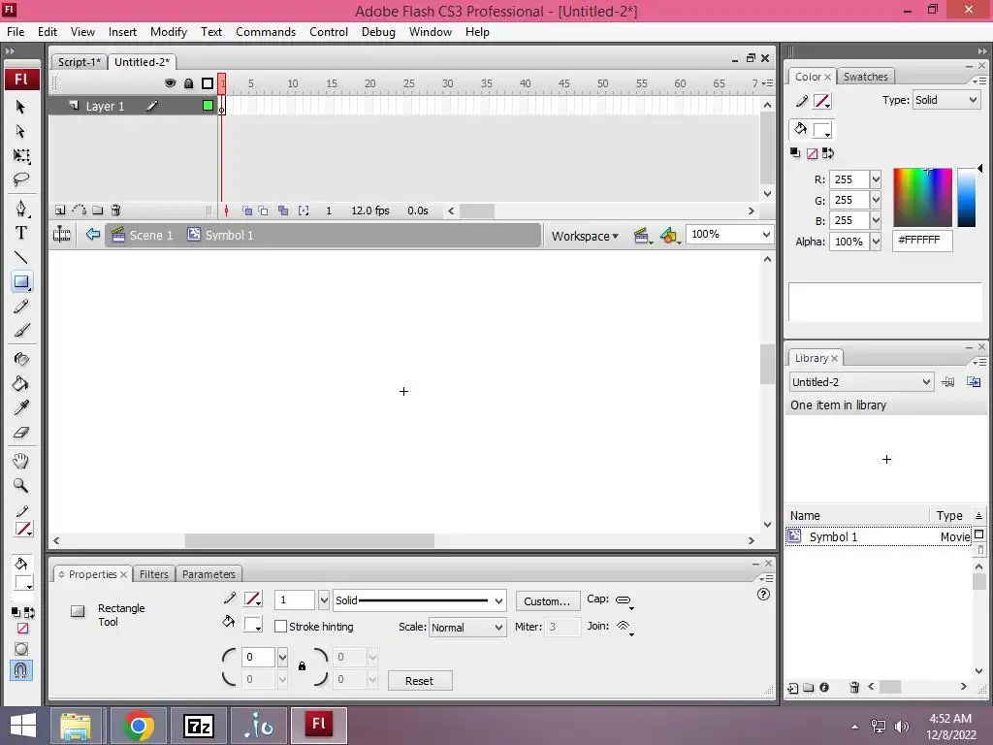The image size is (993, 745).
Task: Enable Stroke hinting checkbox
Action: point(280,627)
